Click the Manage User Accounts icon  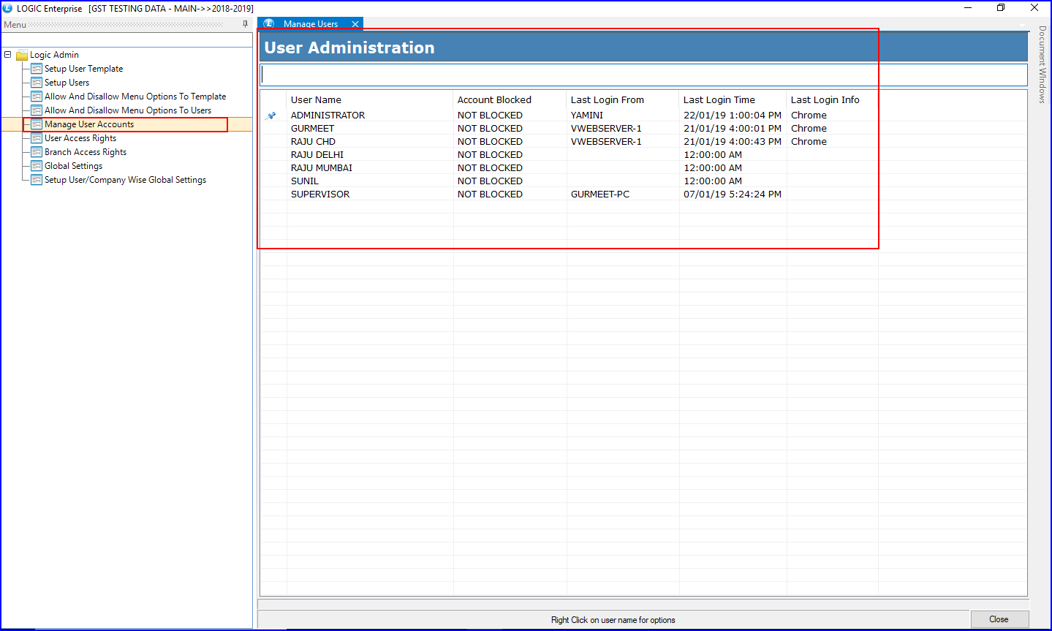pos(37,124)
